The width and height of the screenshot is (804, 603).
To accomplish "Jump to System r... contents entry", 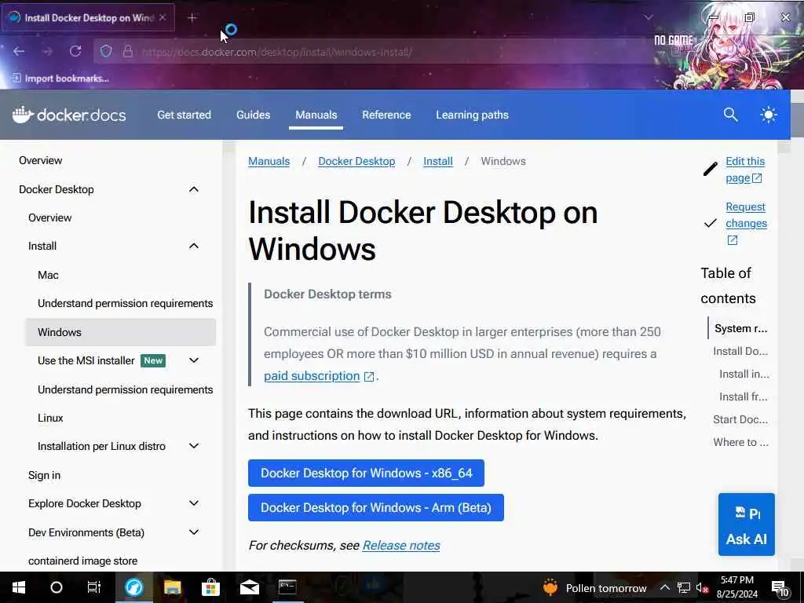I will point(741,329).
